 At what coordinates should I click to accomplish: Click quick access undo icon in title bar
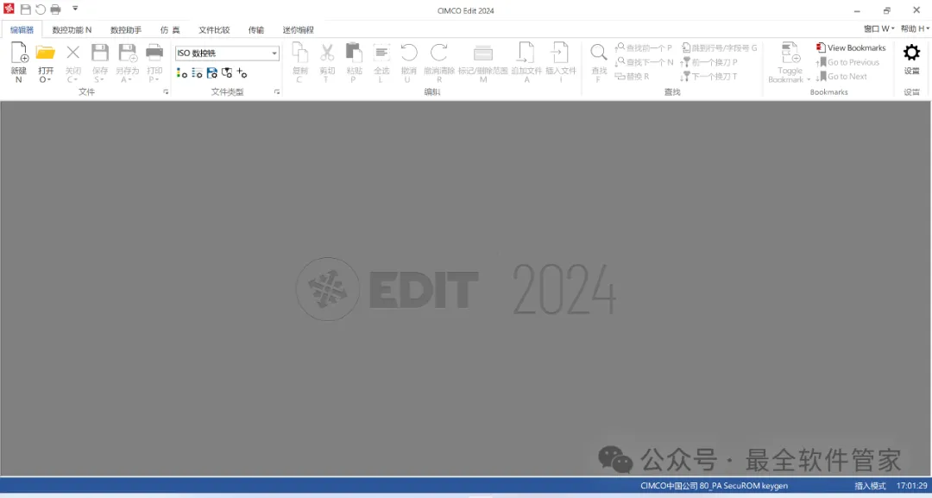click(41, 9)
